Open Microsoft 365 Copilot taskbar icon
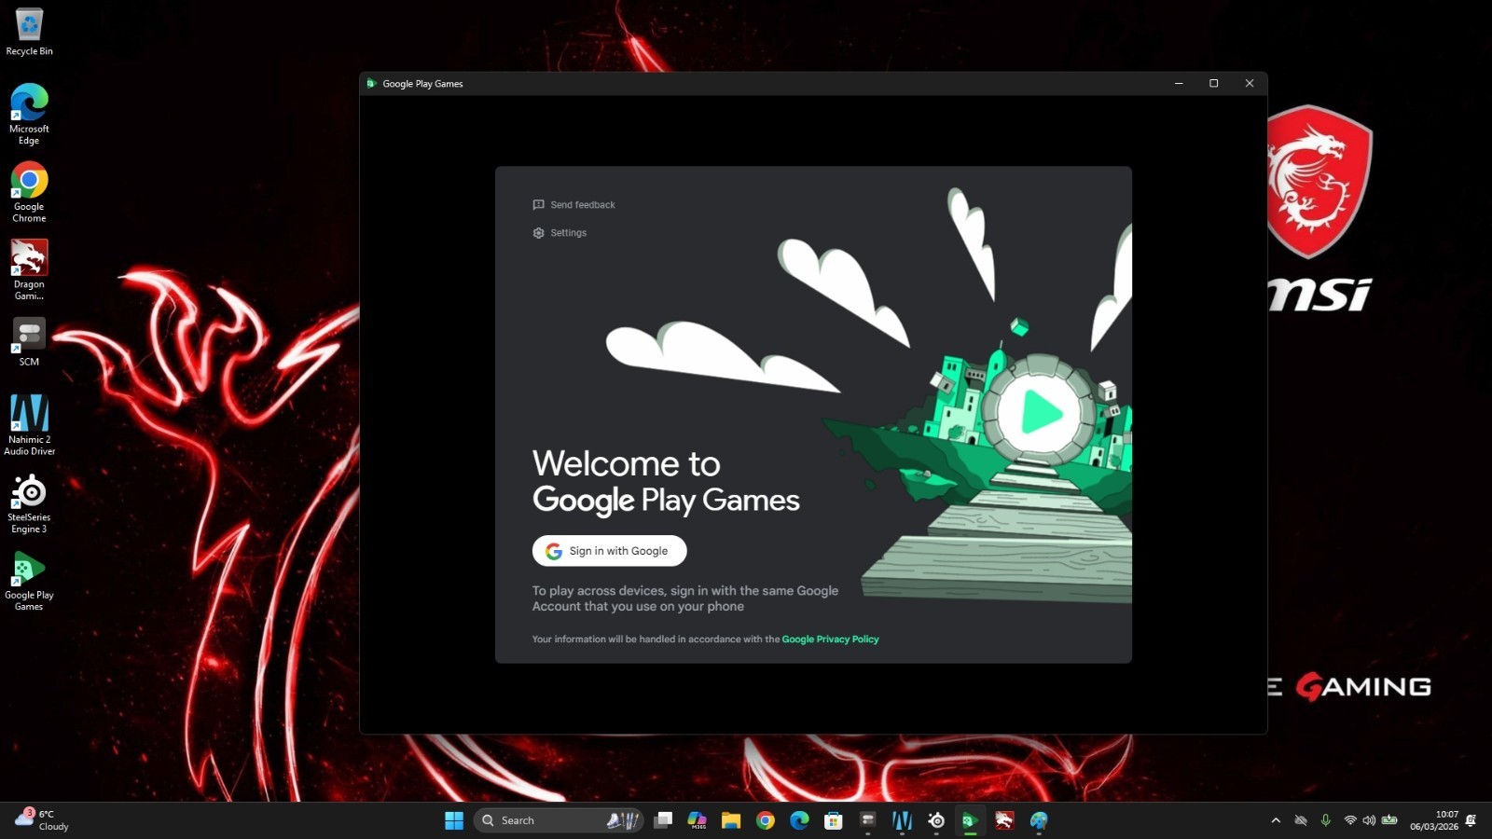The width and height of the screenshot is (1492, 839). [697, 820]
